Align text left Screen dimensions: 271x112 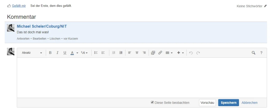click(x=130, y=53)
